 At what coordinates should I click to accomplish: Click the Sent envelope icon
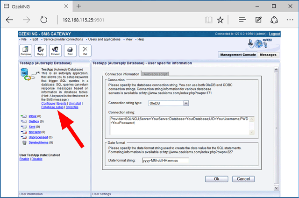[x=24, y=127]
